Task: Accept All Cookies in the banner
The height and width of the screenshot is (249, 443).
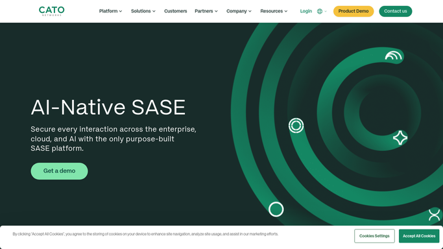Action: pos(419,236)
